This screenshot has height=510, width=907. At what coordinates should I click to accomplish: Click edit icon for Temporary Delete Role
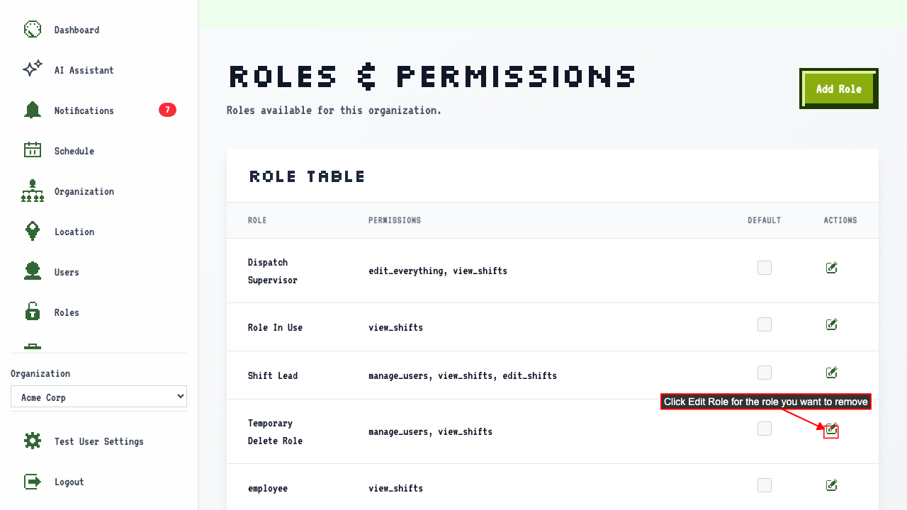(x=832, y=429)
